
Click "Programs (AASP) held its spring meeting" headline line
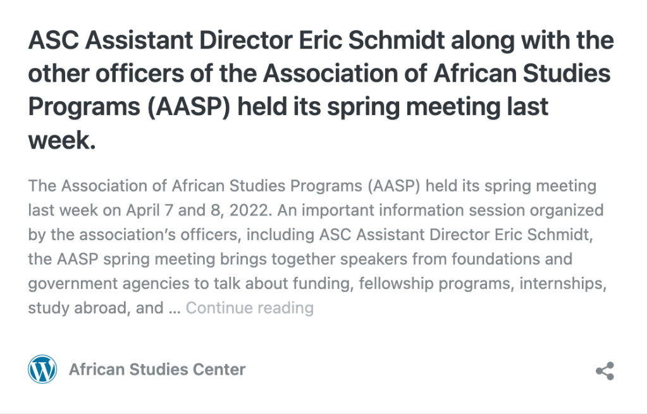tap(288, 107)
